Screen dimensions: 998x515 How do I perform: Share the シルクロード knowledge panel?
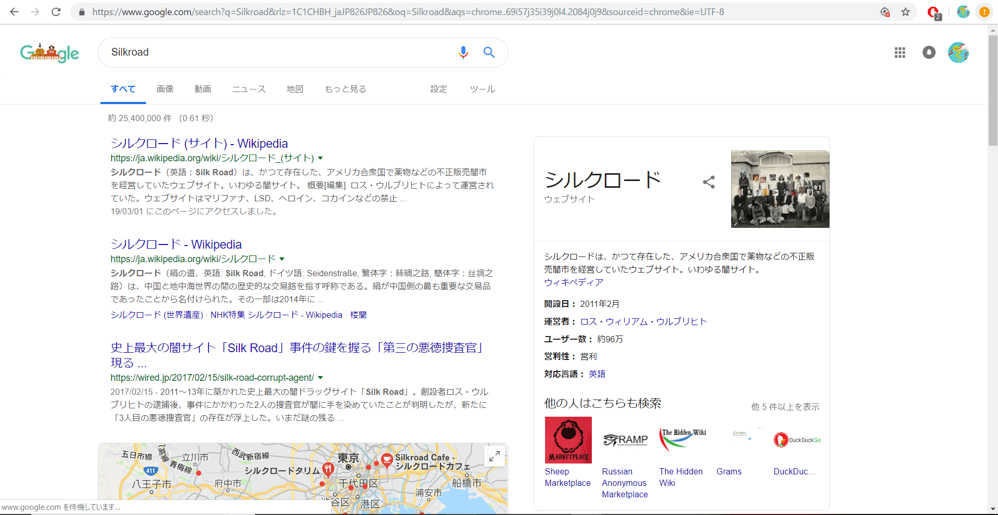point(709,182)
